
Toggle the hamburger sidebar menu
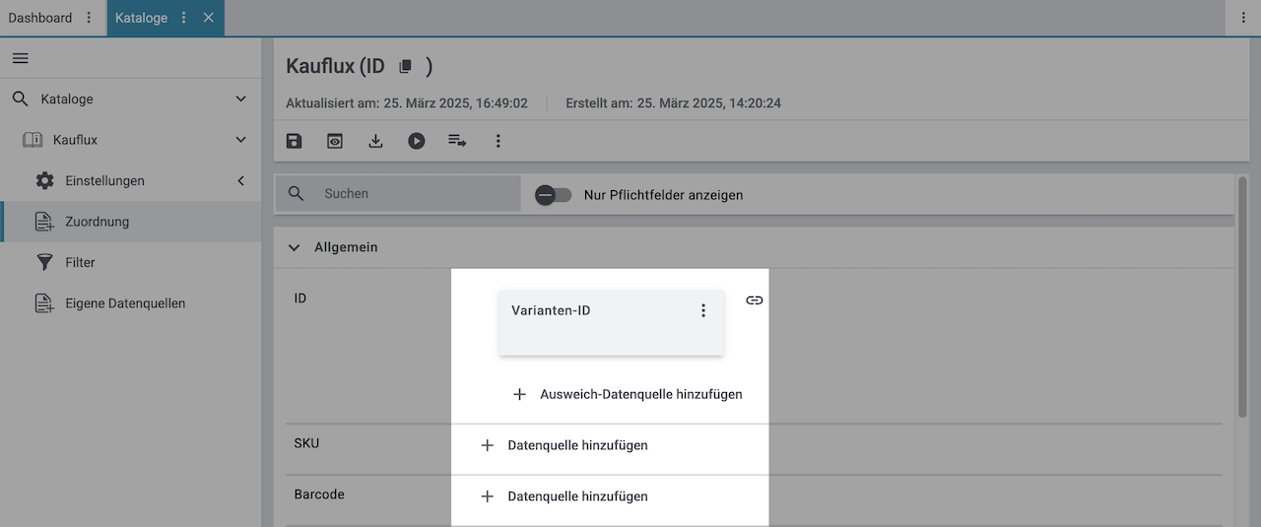point(20,58)
